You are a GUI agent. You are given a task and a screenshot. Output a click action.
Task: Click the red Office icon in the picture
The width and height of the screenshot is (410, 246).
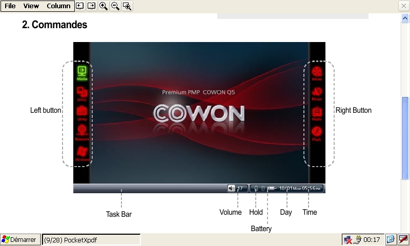pos(82,94)
